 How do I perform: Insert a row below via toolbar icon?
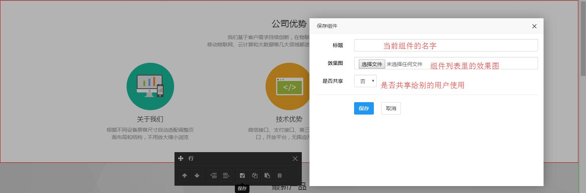tap(226, 175)
